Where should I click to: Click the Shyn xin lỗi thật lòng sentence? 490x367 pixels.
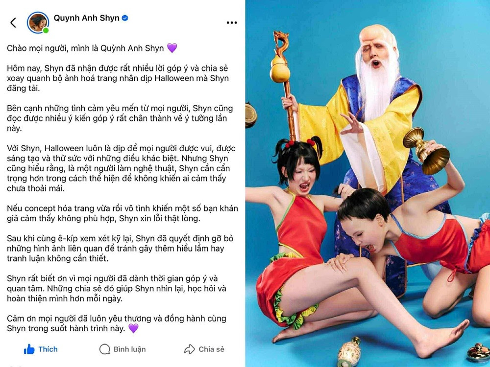(160, 218)
